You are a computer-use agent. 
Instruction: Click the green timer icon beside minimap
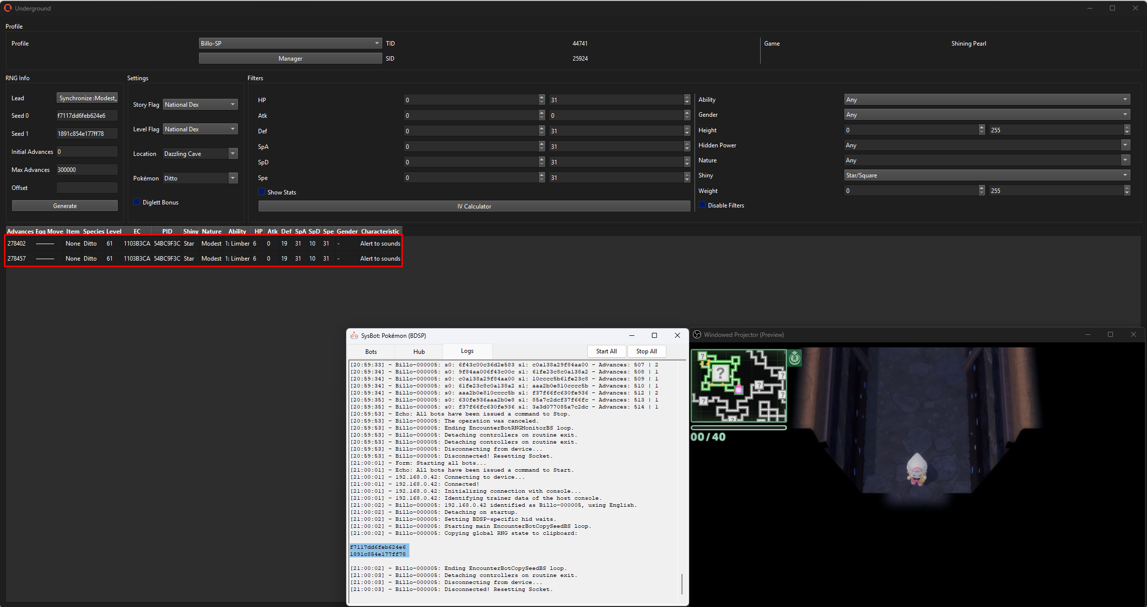click(794, 358)
